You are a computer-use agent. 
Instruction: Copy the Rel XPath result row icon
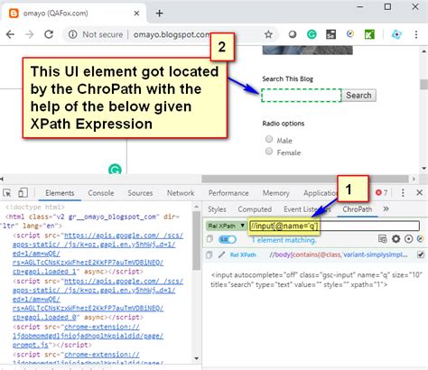coord(209,254)
